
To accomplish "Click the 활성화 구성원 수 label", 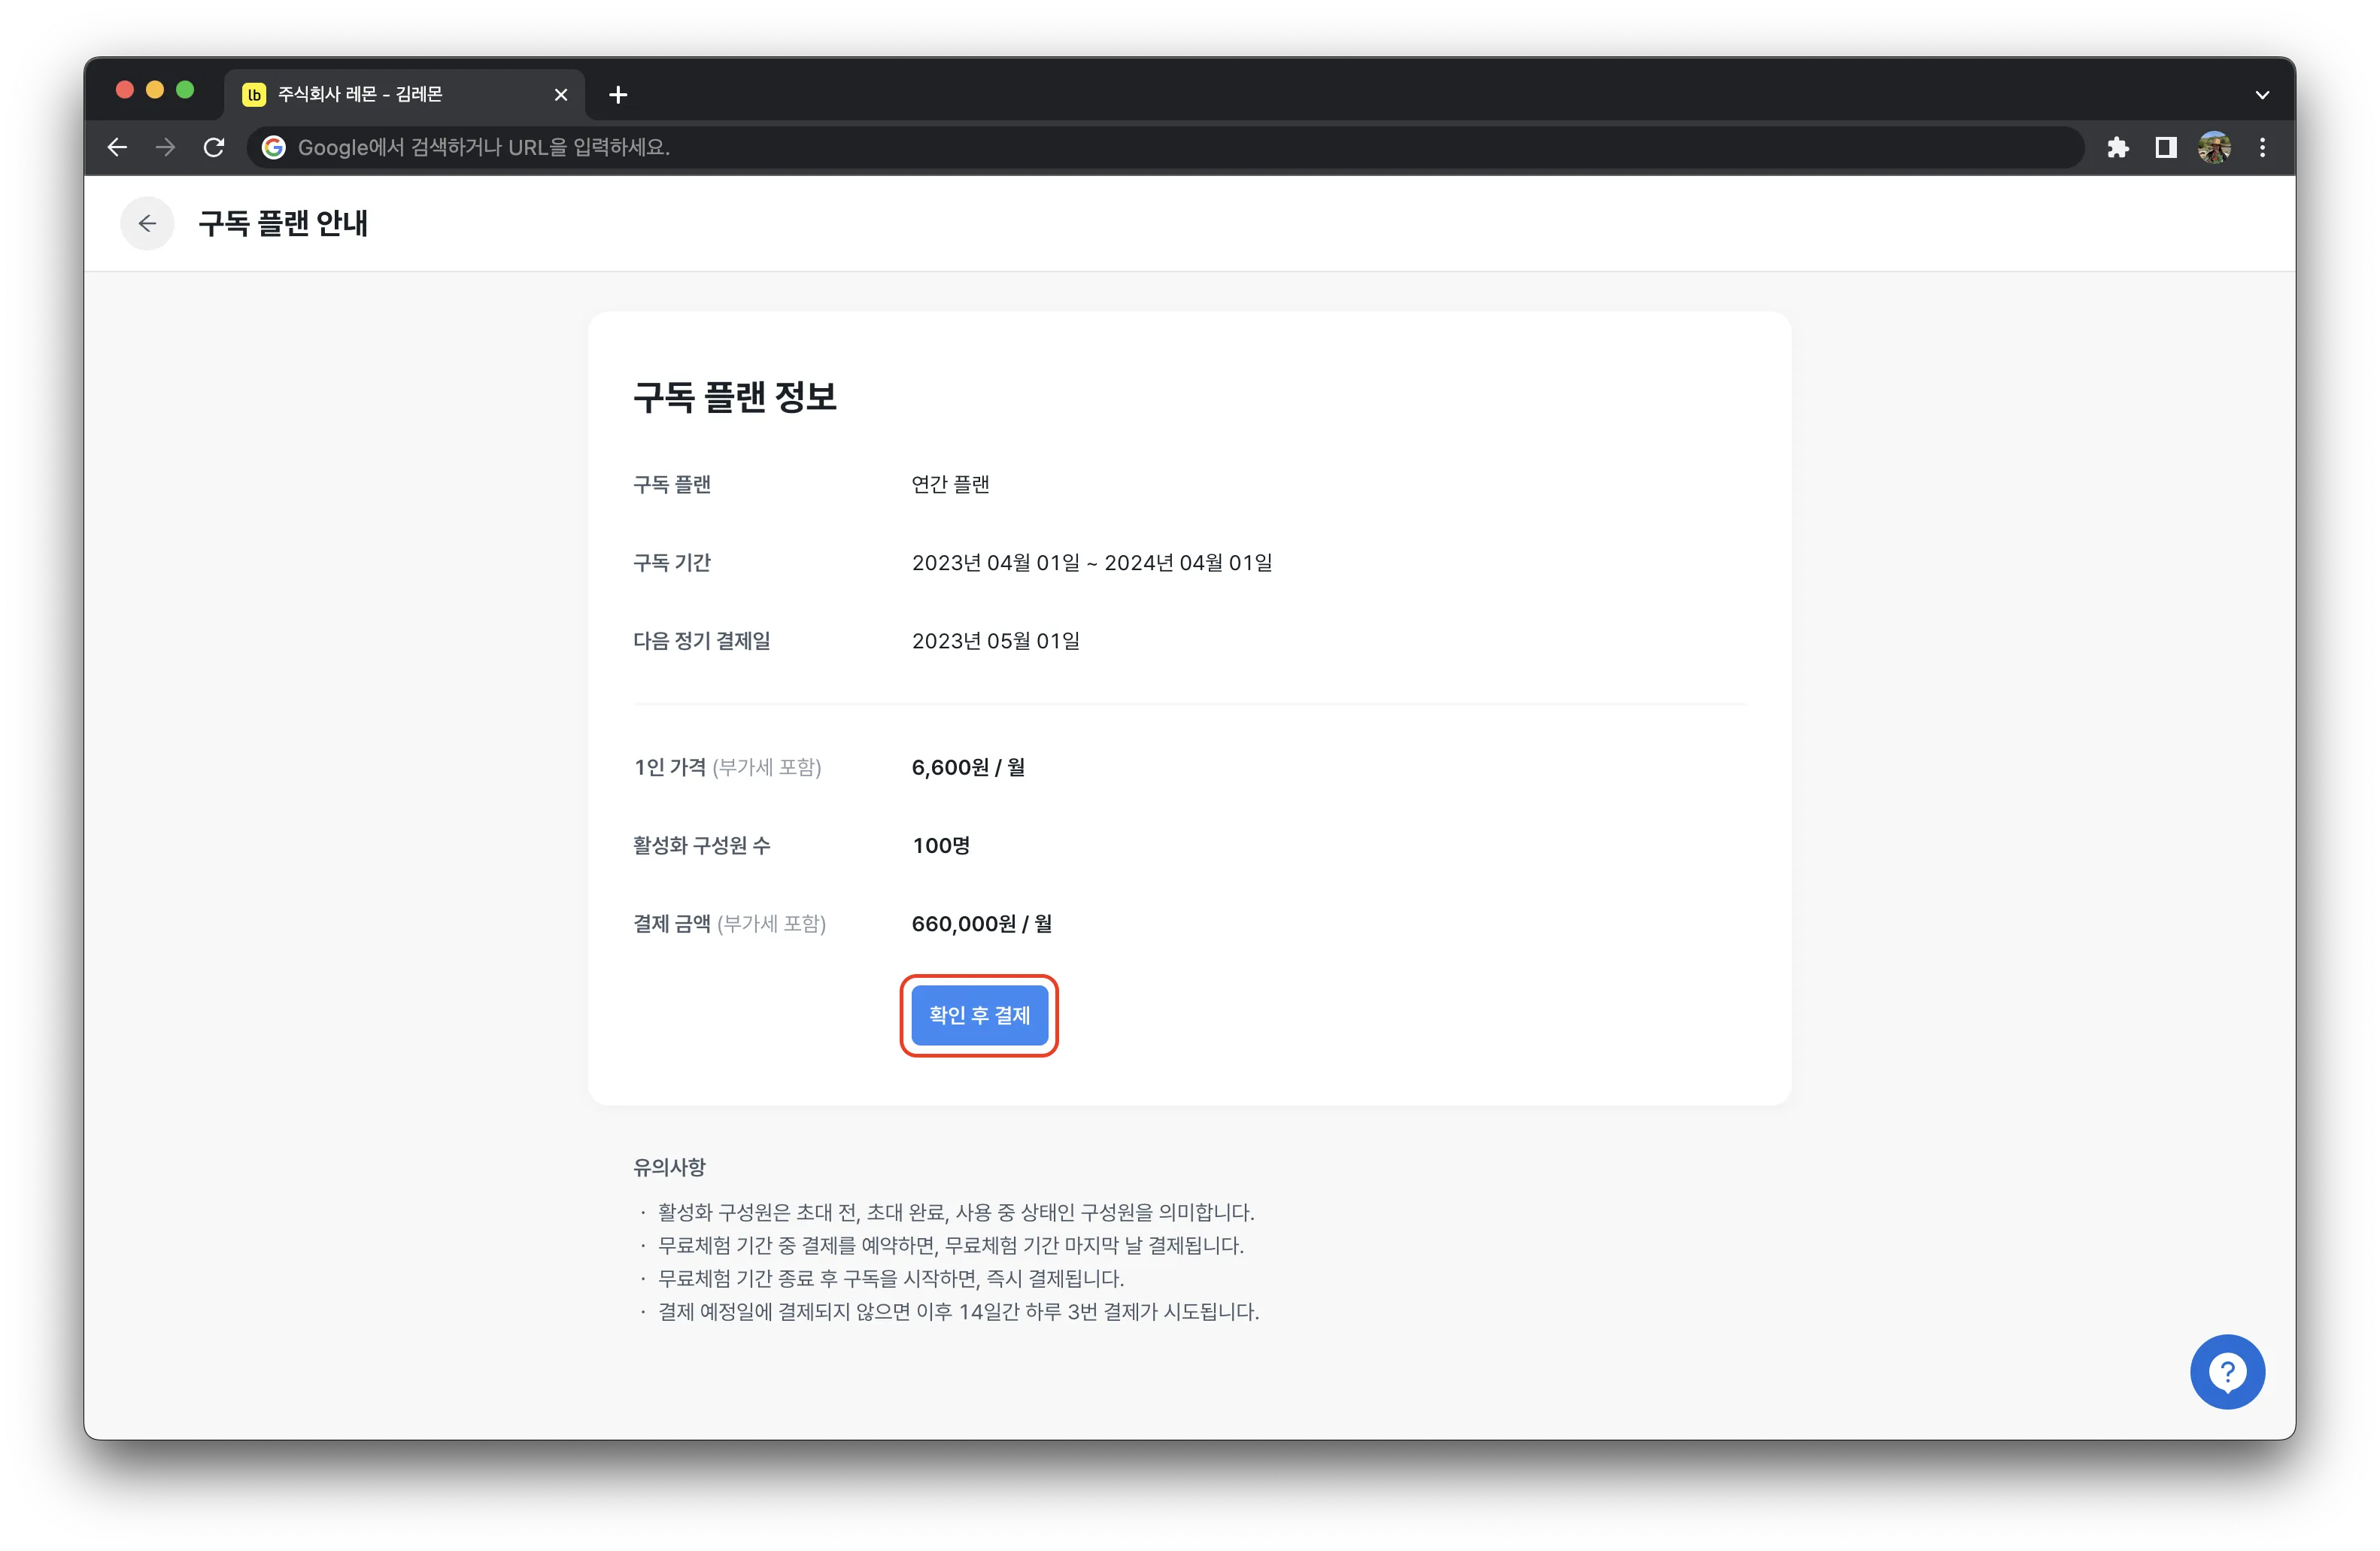I will pyautogui.click(x=701, y=845).
